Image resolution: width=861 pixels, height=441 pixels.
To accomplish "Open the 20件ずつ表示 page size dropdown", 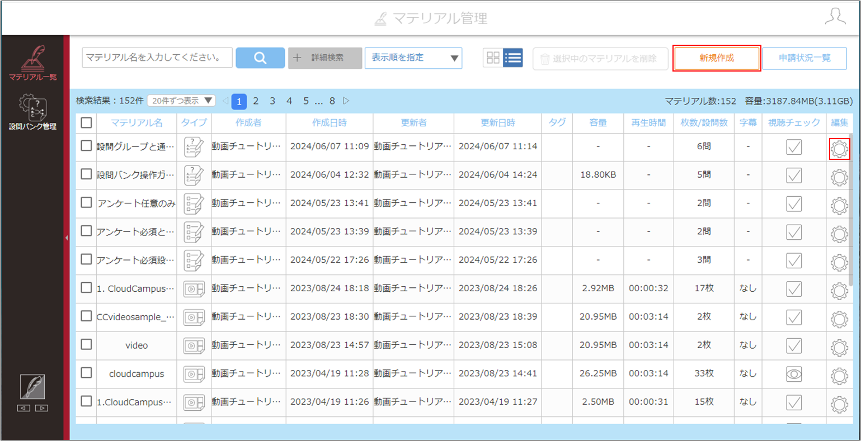I will (x=181, y=101).
